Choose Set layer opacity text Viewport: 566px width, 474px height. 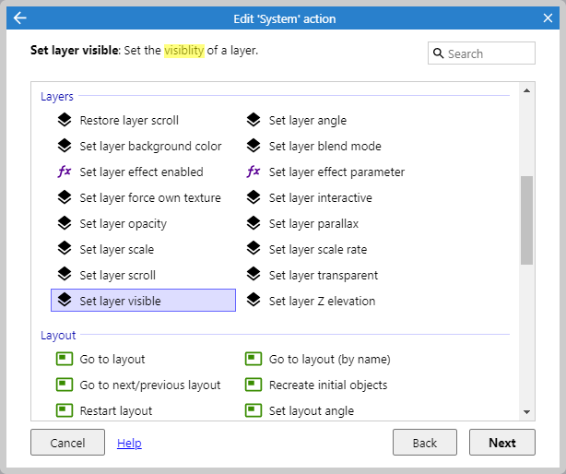pos(124,224)
